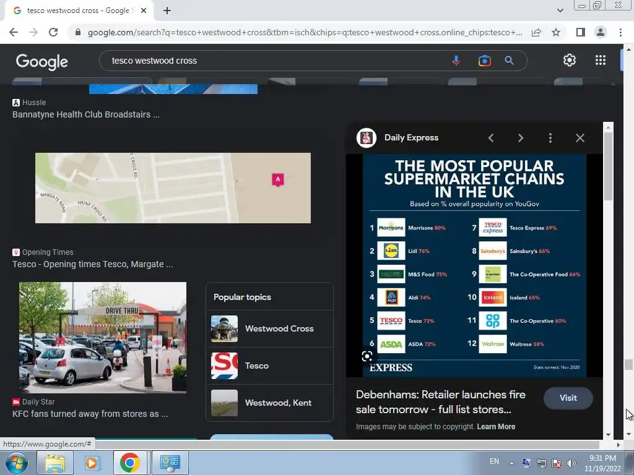Open KFC fans turned away result
The image size is (634, 475).
(x=90, y=414)
